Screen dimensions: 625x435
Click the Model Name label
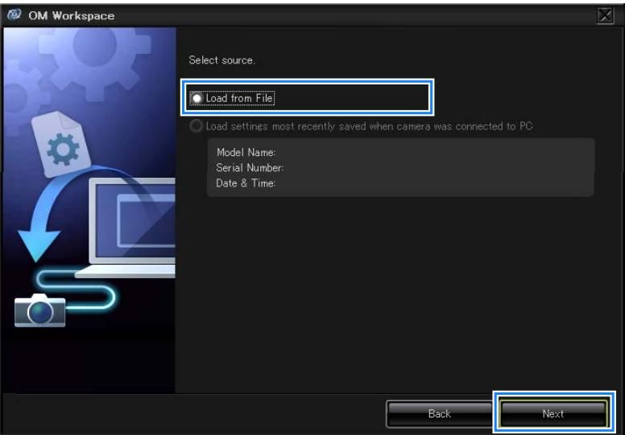pos(246,153)
